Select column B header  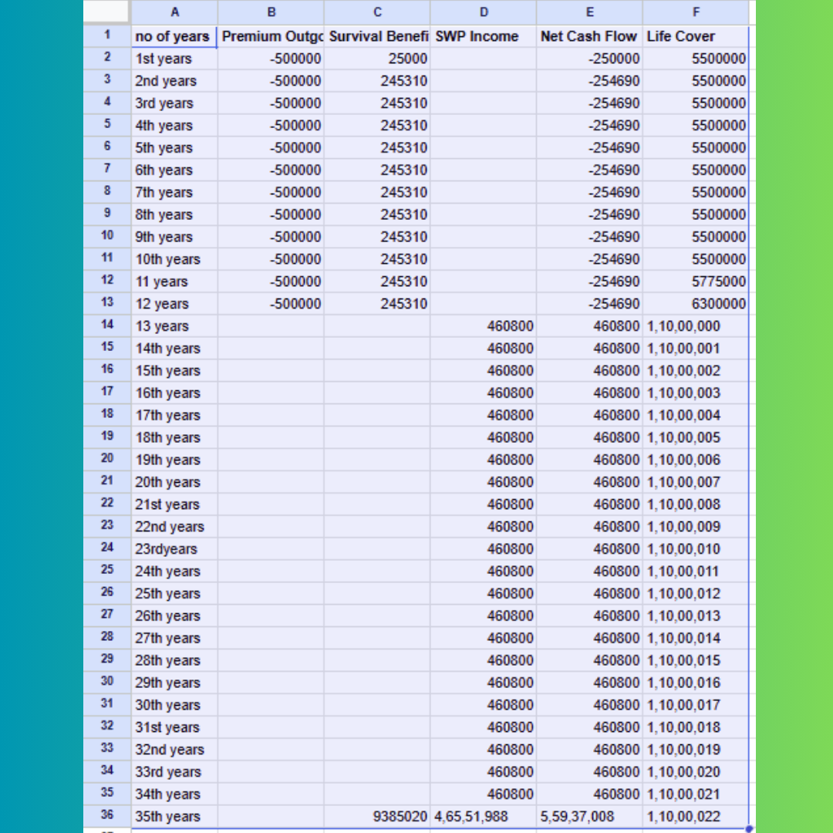(271, 12)
